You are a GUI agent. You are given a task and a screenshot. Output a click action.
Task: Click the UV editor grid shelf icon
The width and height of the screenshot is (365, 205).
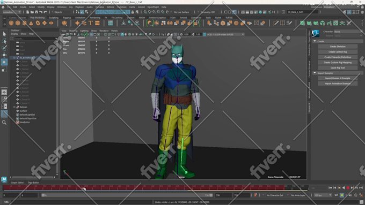pos(111,23)
